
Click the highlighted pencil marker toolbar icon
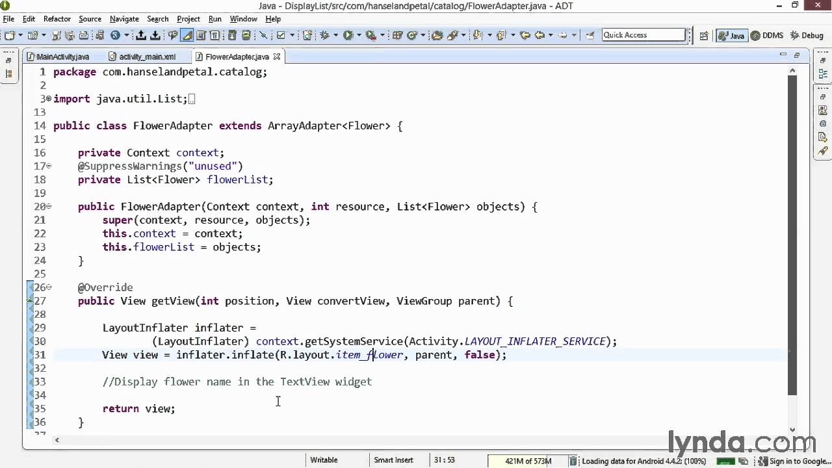(x=187, y=35)
